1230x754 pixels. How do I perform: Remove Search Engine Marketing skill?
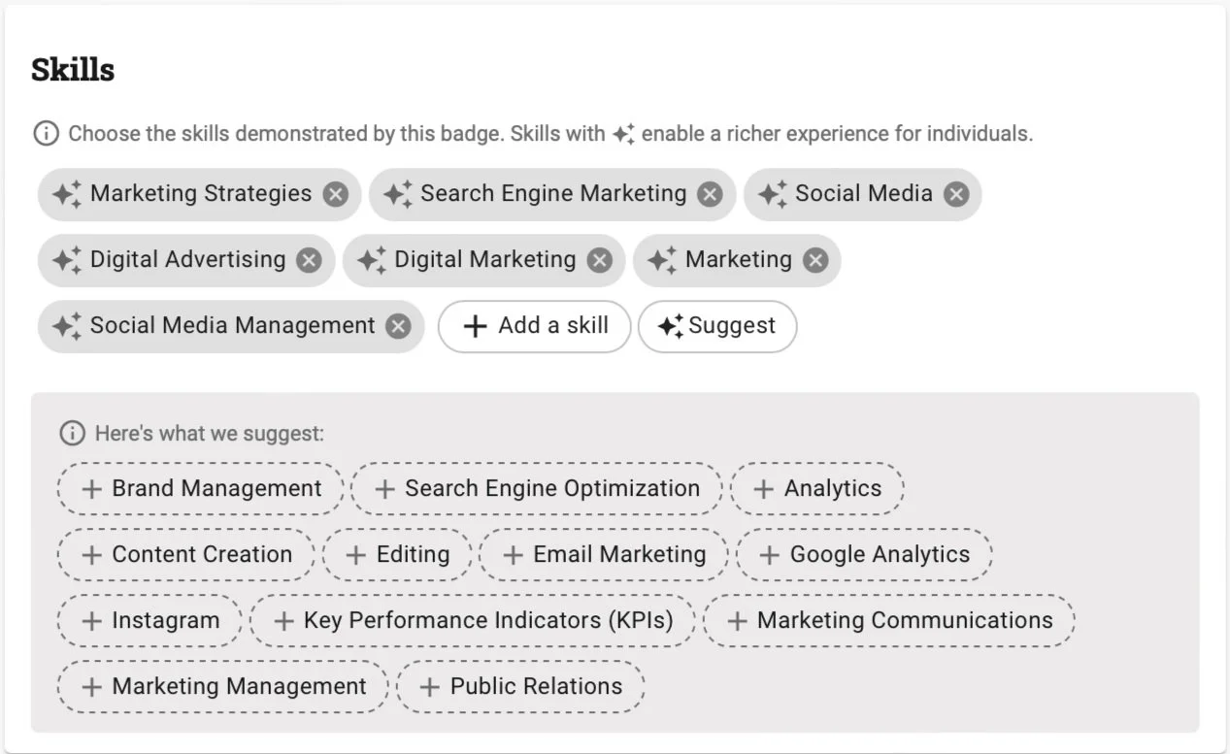click(x=711, y=195)
